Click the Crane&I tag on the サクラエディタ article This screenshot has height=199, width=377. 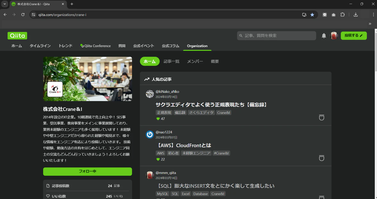(x=223, y=113)
